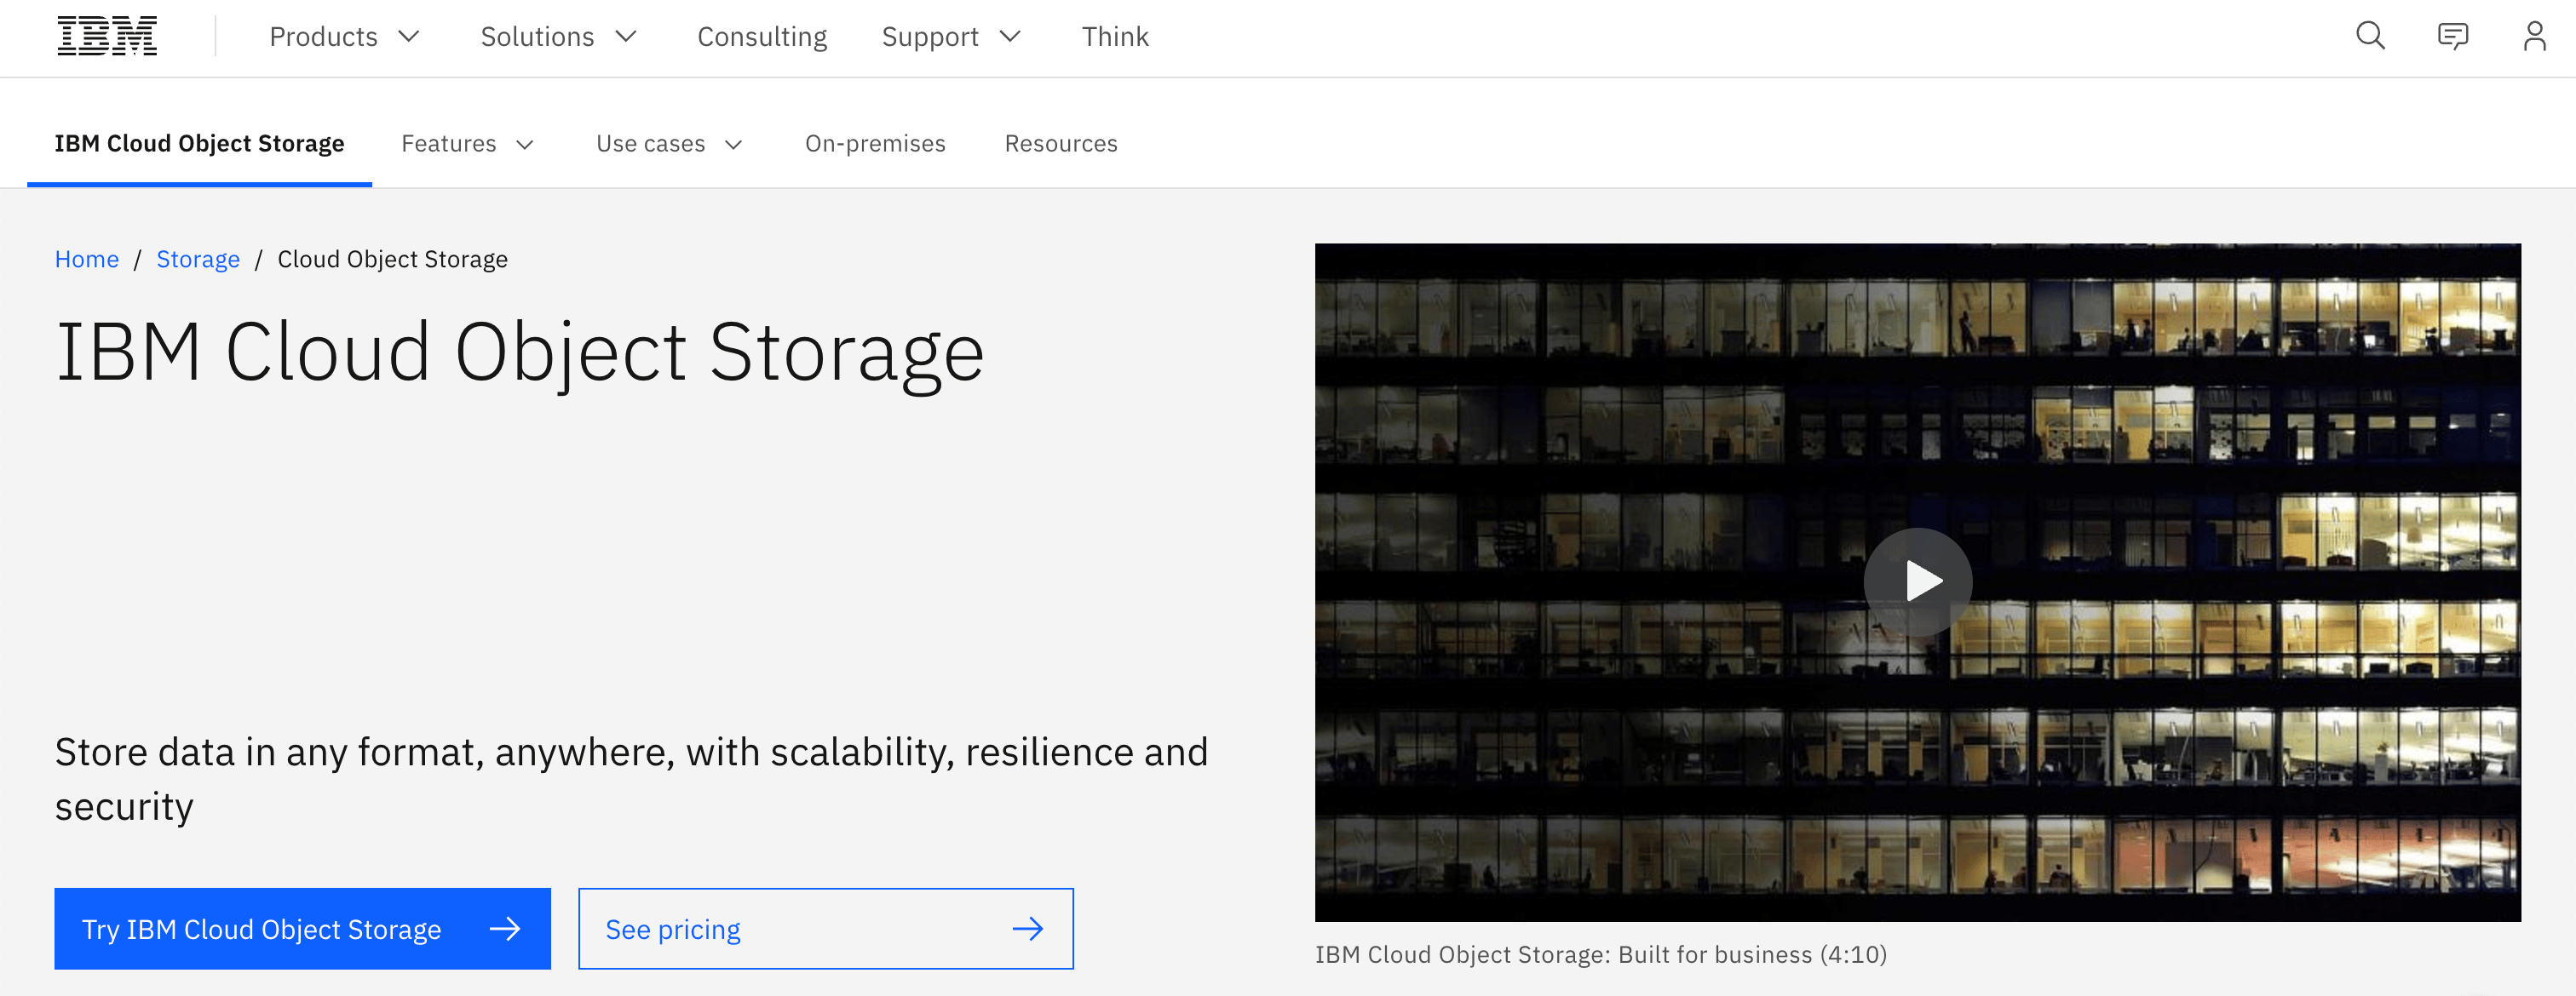
Task: Expand the Products dropdown menu
Action: 344,37
